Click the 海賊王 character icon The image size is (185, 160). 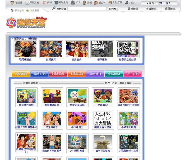(12, 3)
